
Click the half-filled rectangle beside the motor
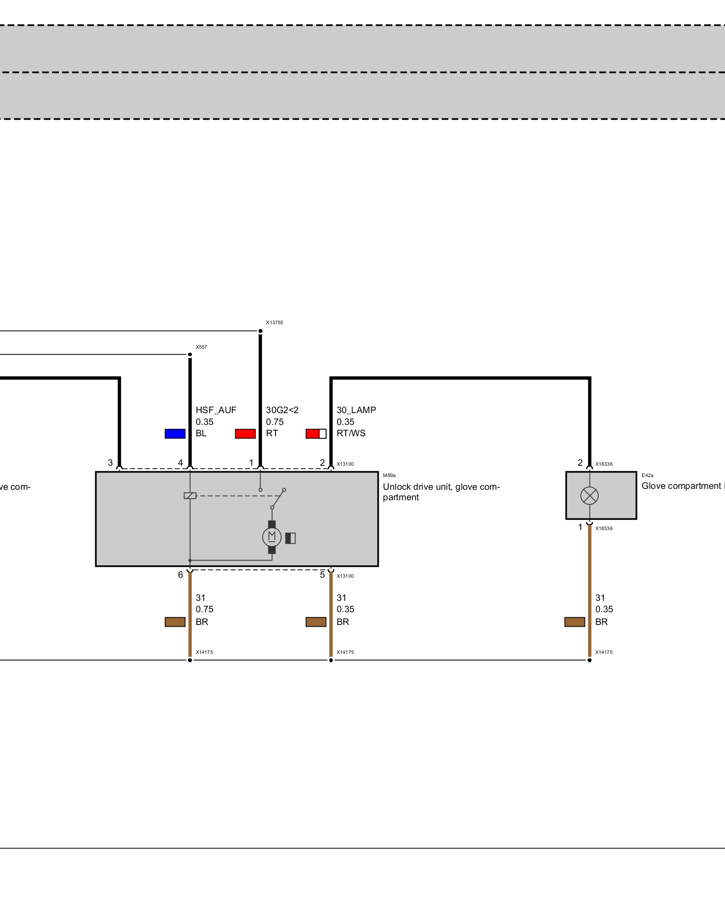point(290,538)
